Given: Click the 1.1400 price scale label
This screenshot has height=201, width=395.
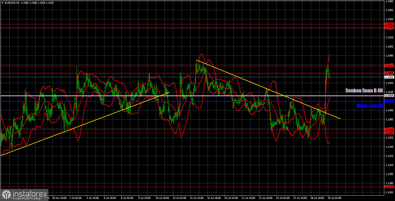Looking at the screenshot, I should click(x=389, y=110).
